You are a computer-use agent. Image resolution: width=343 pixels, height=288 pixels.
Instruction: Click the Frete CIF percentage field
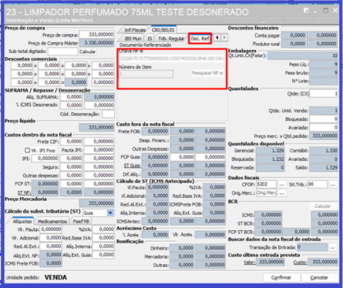(x=71, y=142)
